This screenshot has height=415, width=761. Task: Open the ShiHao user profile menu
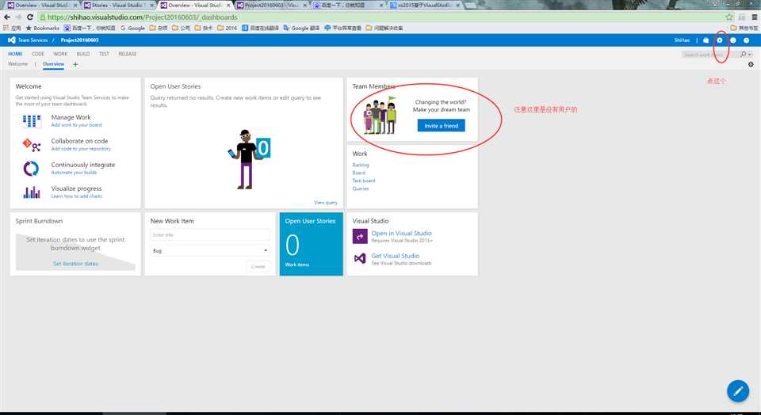pyautogui.click(x=682, y=40)
